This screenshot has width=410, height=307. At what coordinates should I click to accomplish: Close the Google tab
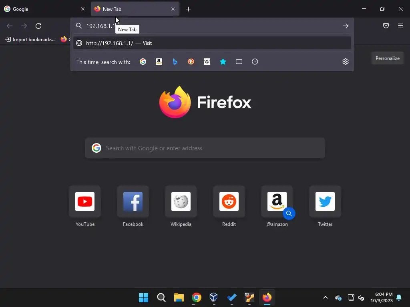[x=83, y=9]
